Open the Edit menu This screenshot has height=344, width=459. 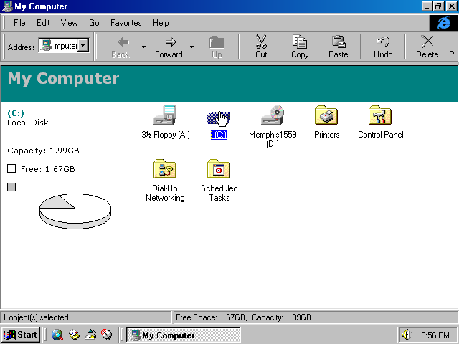point(43,23)
